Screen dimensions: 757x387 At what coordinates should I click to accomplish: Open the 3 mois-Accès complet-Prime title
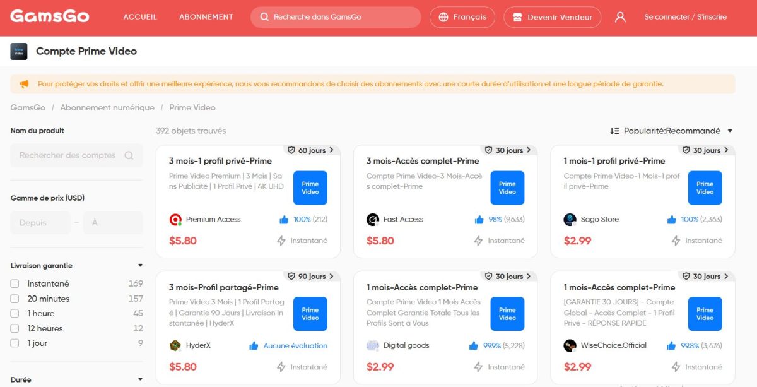pyautogui.click(x=423, y=161)
